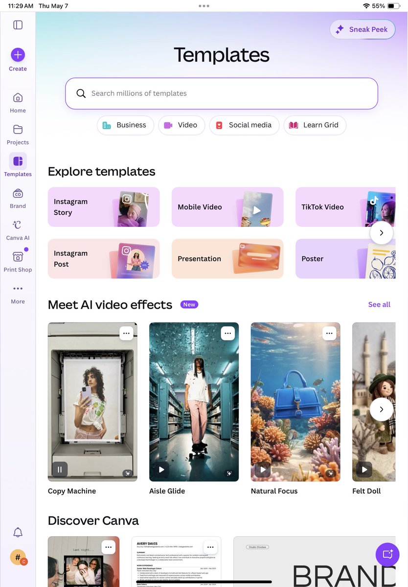
Task: Show next Explore templates with arrow
Action: 382,233
